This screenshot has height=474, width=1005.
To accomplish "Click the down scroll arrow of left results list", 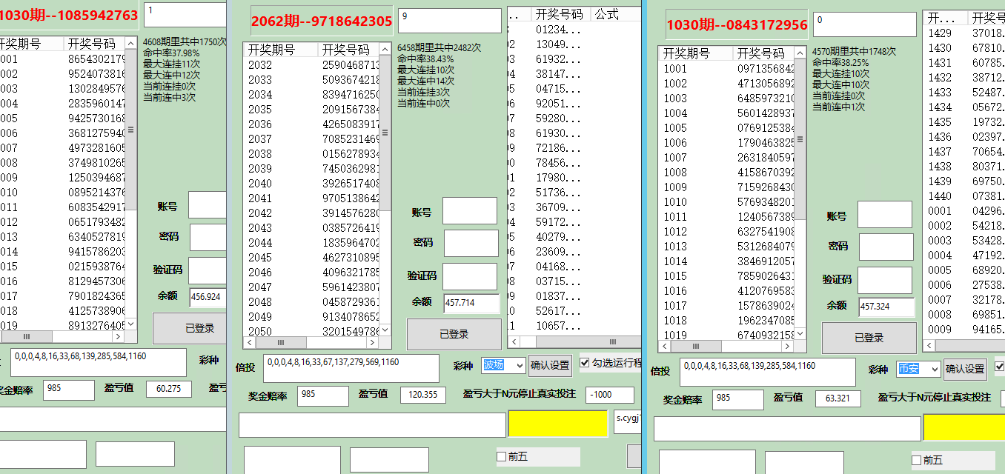I will (130, 324).
